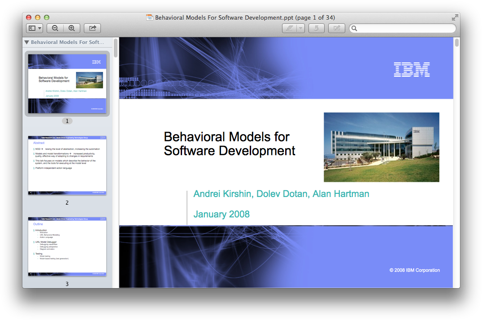The height and width of the screenshot is (320, 482).
Task: Open the Share button in toolbar
Action: [92, 28]
